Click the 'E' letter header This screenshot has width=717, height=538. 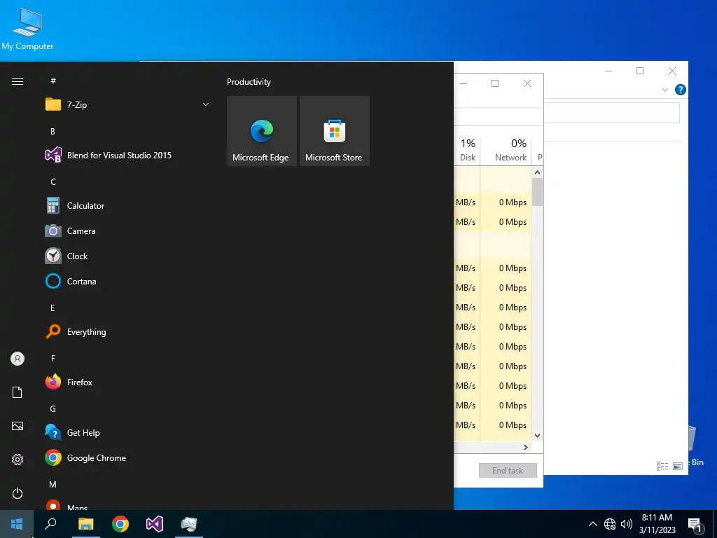[53, 308]
